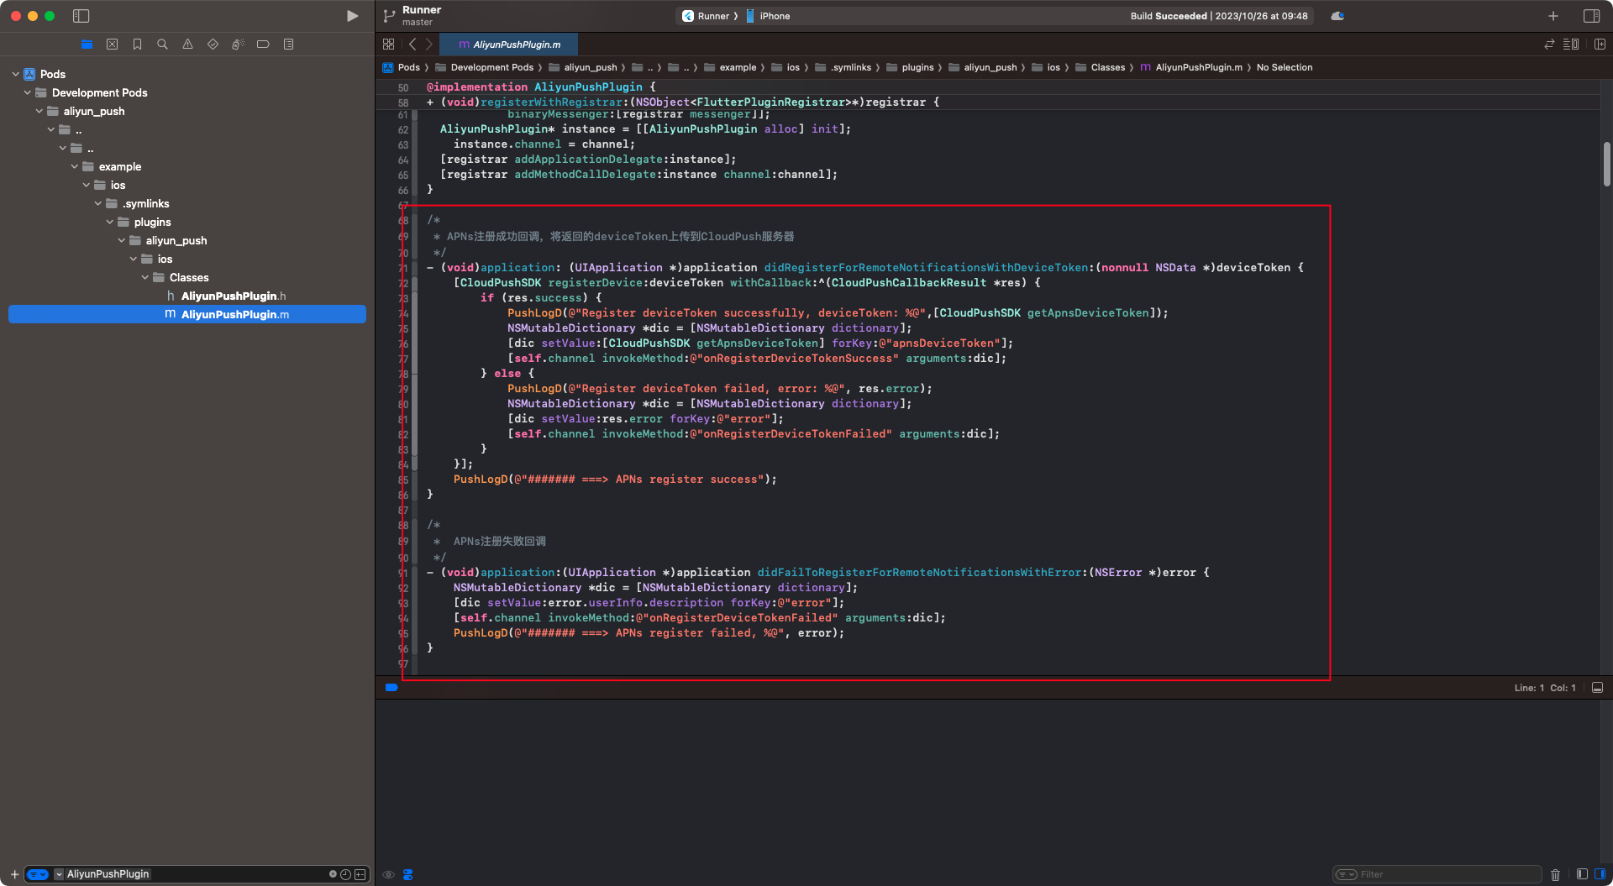Collapse the example folder
The width and height of the screenshot is (1613, 886).
tap(74, 166)
